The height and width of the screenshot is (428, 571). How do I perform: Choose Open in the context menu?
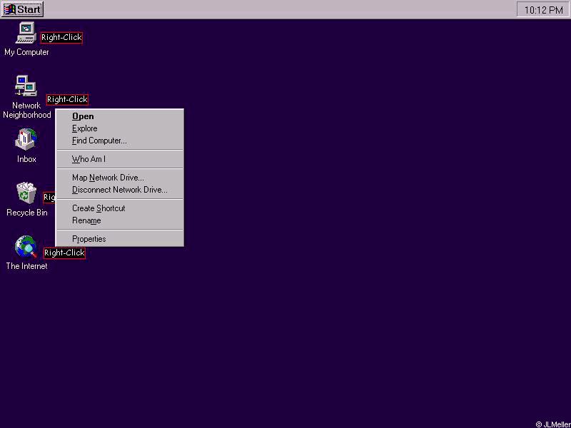click(x=119, y=116)
